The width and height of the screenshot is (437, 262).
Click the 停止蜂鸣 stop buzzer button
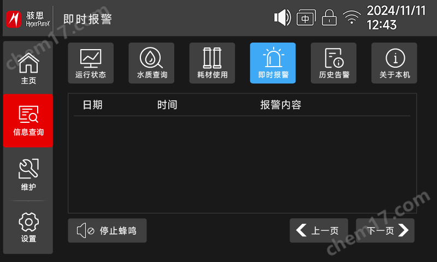[107, 230]
